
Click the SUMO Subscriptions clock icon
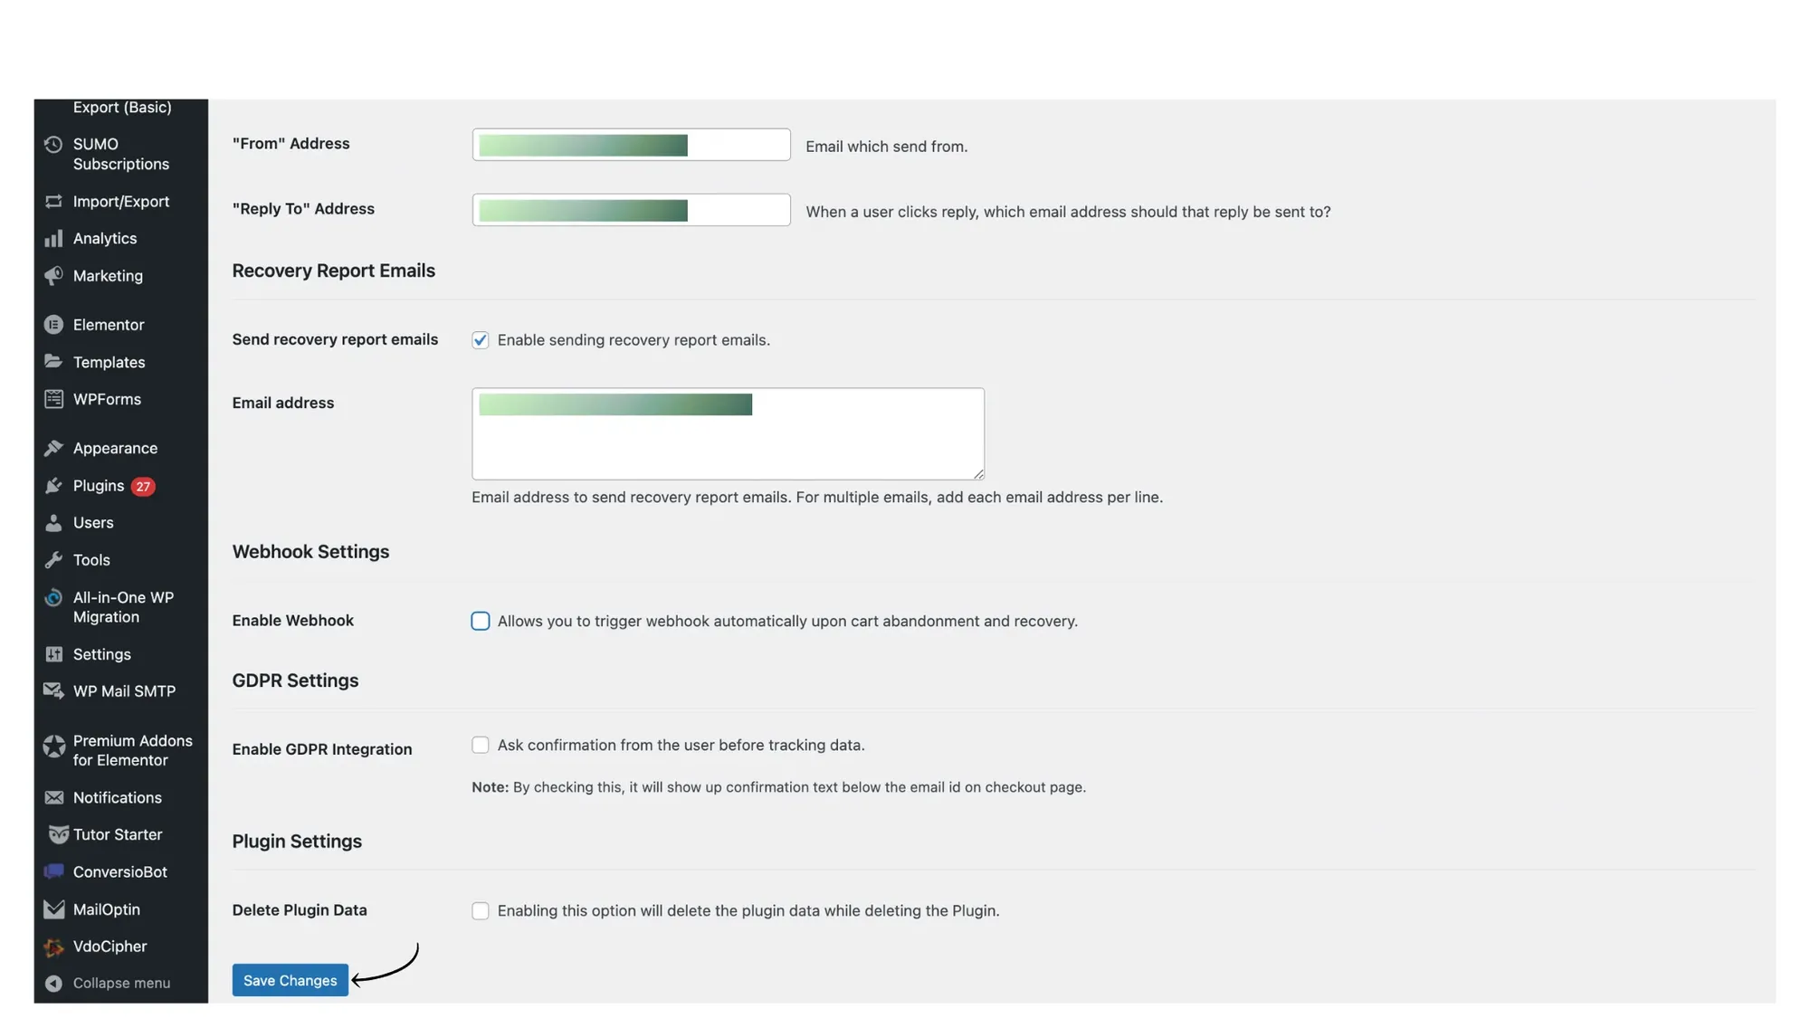(x=53, y=145)
